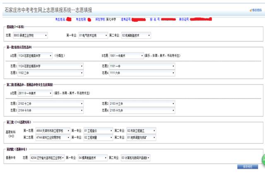Open fourth-batch 4204辽宁省大连市轻工业学校 dropdown
Screen dimensions: 265x175
pyautogui.click(x=47, y=158)
